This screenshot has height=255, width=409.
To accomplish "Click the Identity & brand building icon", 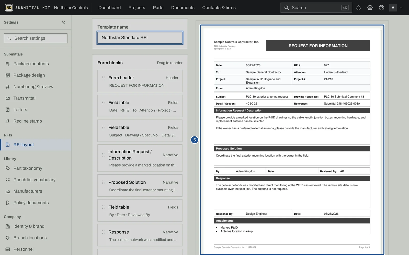I will [x=8, y=226].
